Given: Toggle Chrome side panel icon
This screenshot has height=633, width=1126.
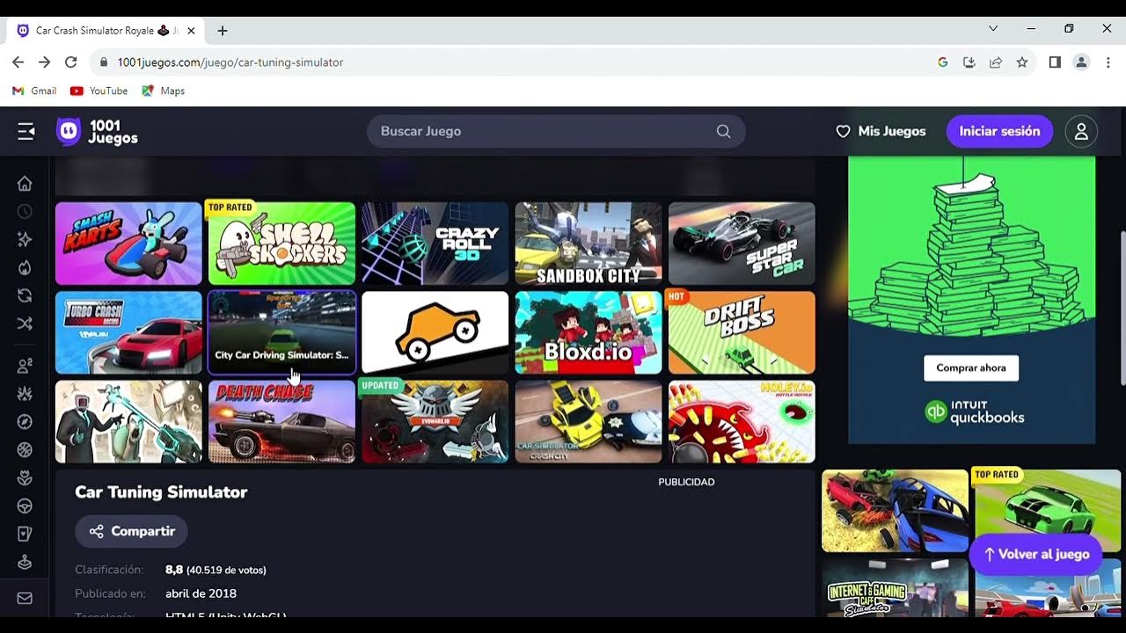Looking at the screenshot, I should pos(1055,62).
